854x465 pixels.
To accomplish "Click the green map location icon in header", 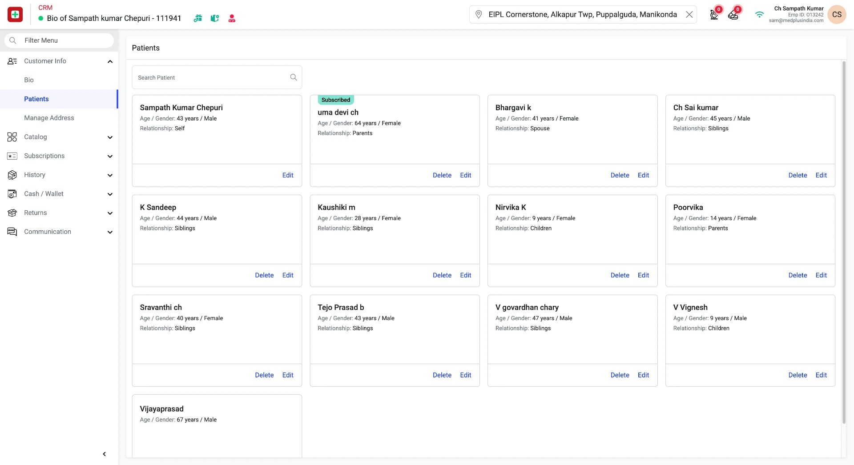I will (215, 18).
